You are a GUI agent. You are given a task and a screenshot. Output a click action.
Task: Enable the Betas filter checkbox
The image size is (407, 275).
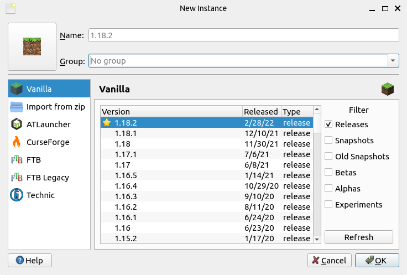click(x=329, y=173)
